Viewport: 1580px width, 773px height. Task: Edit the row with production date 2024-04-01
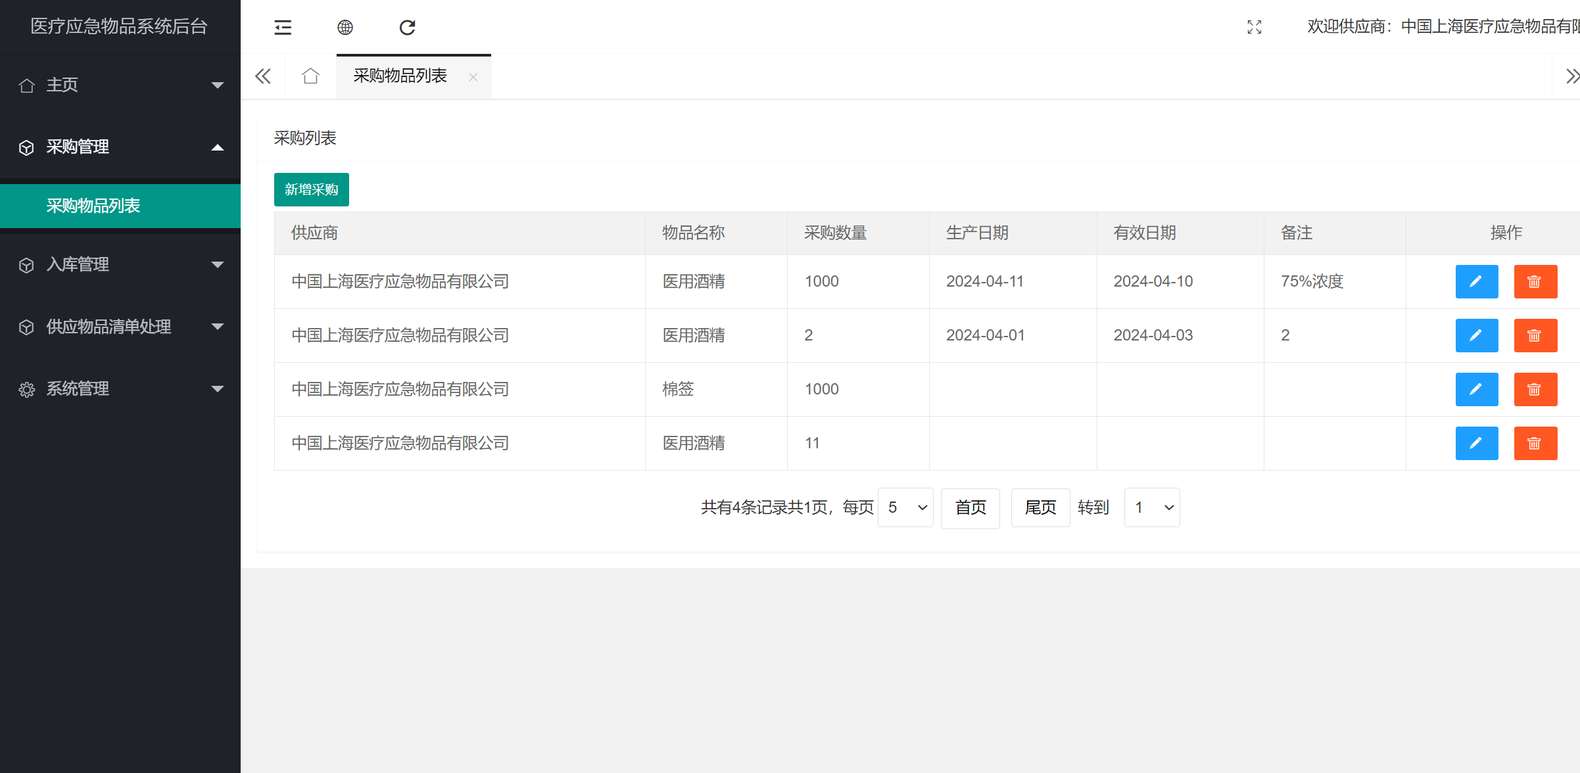click(x=1476, y=335)
